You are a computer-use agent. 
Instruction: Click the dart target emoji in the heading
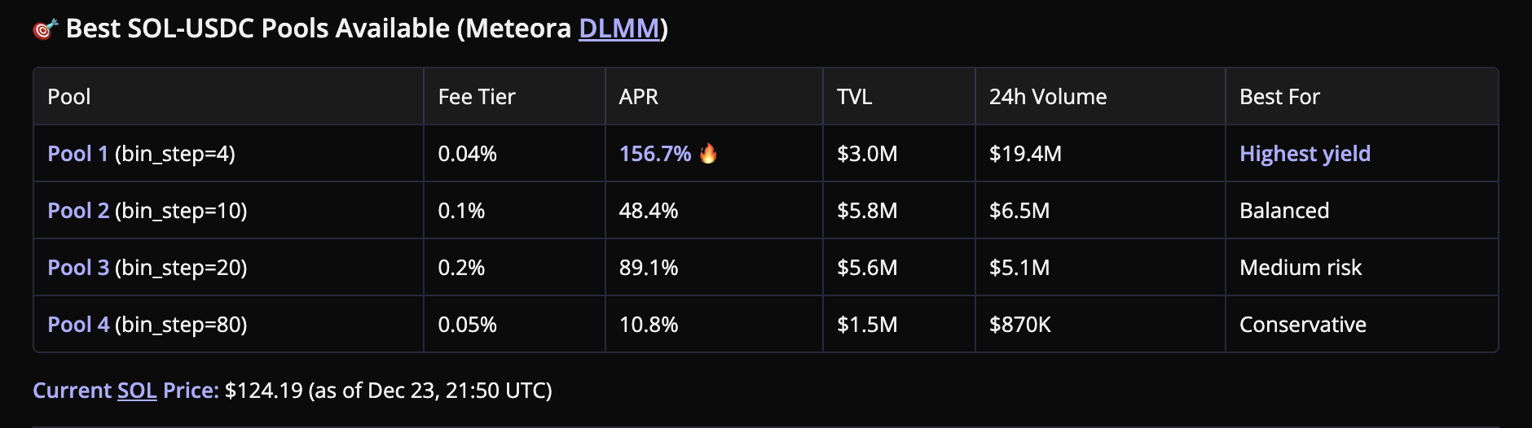45,29
